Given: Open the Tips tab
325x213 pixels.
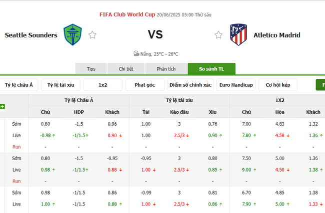Looking at the screenshot, I should tap(91, 69).
